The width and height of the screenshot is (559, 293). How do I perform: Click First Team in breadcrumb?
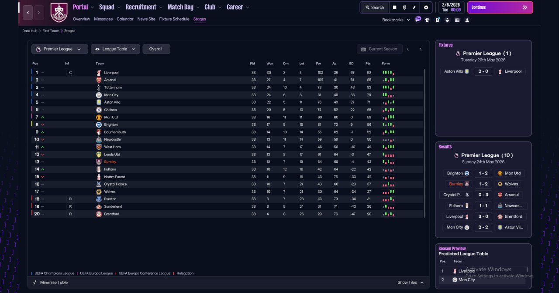coord(51,31)
